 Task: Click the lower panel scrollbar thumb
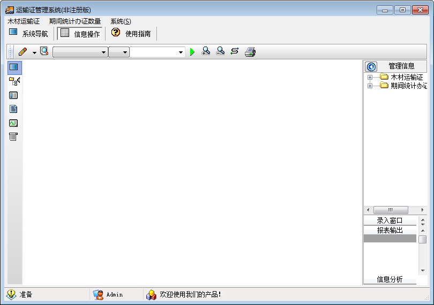[423, 239]
